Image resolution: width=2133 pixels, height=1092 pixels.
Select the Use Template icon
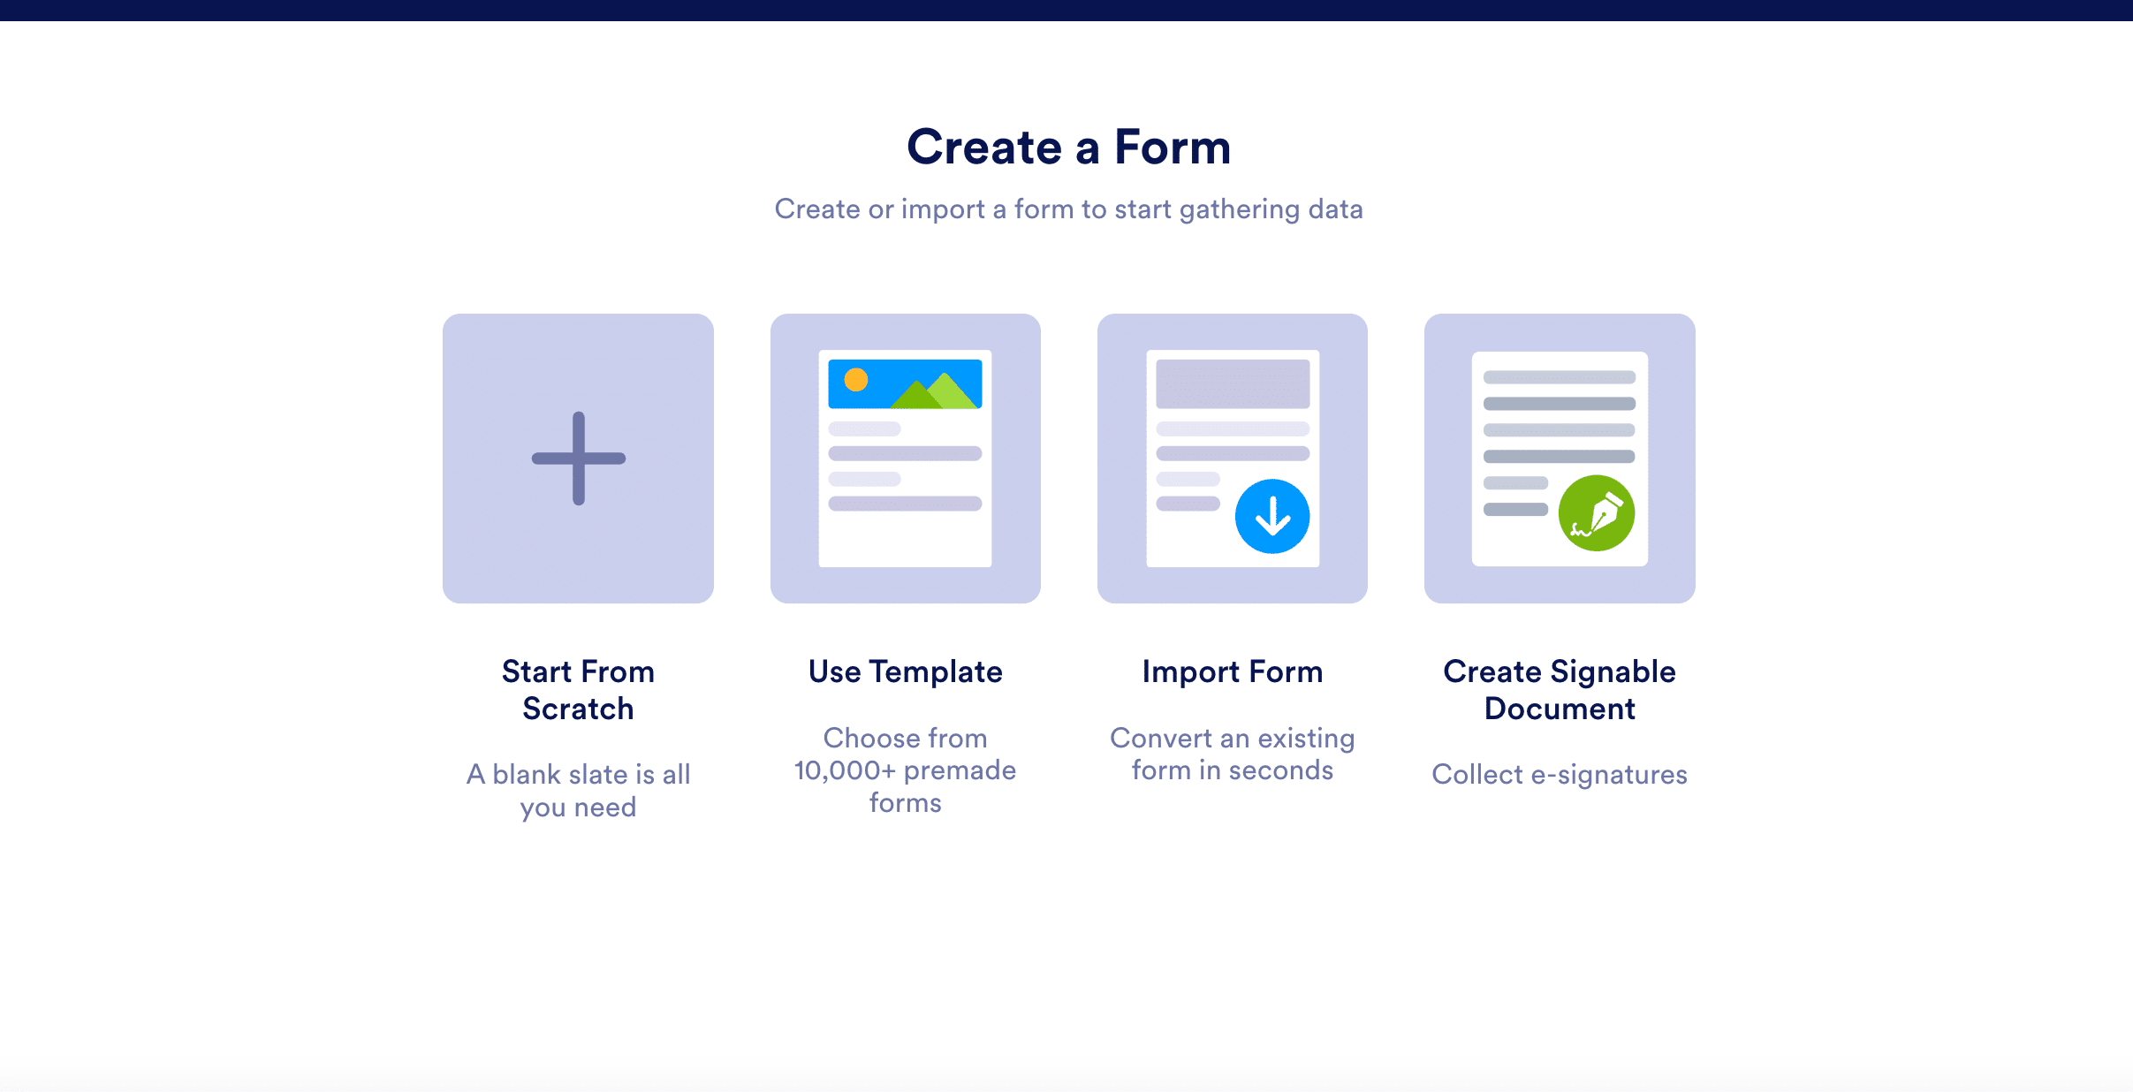[905, 459]
